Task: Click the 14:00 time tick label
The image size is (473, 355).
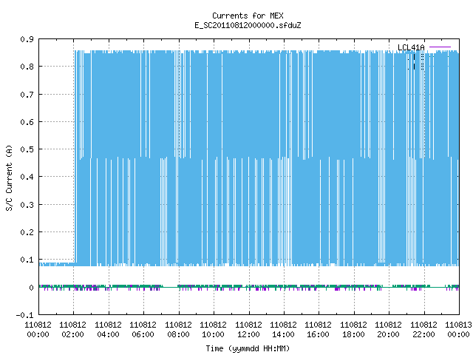Action: pos(283,334)
